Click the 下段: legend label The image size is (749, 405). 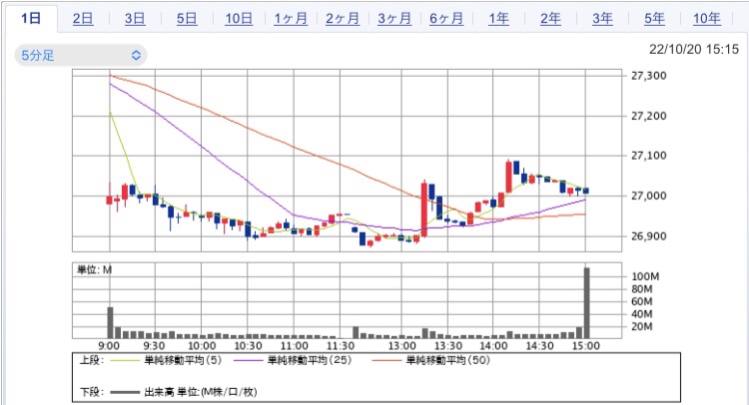tap(91, 392)
